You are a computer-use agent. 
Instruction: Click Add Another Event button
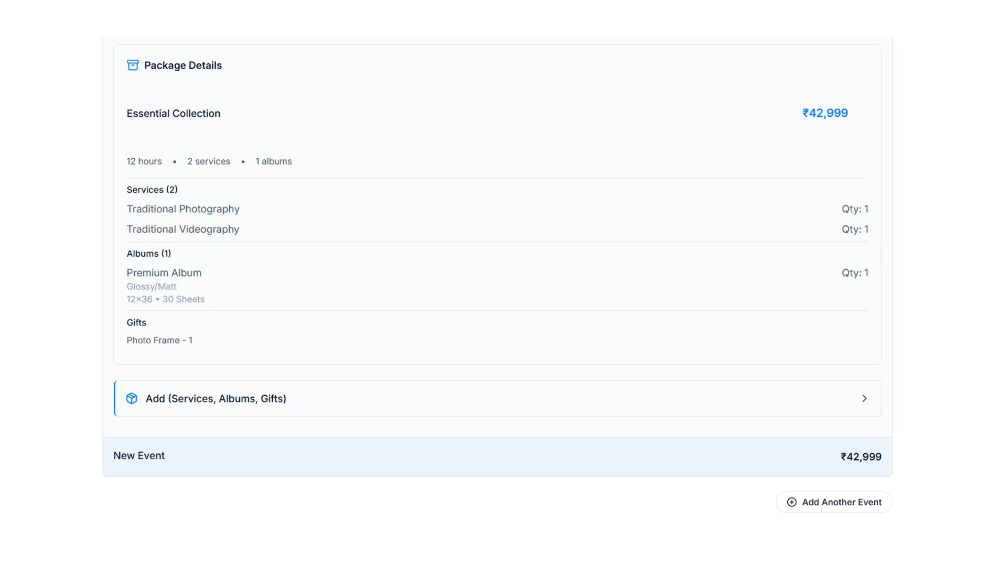[x=834, y=502]
